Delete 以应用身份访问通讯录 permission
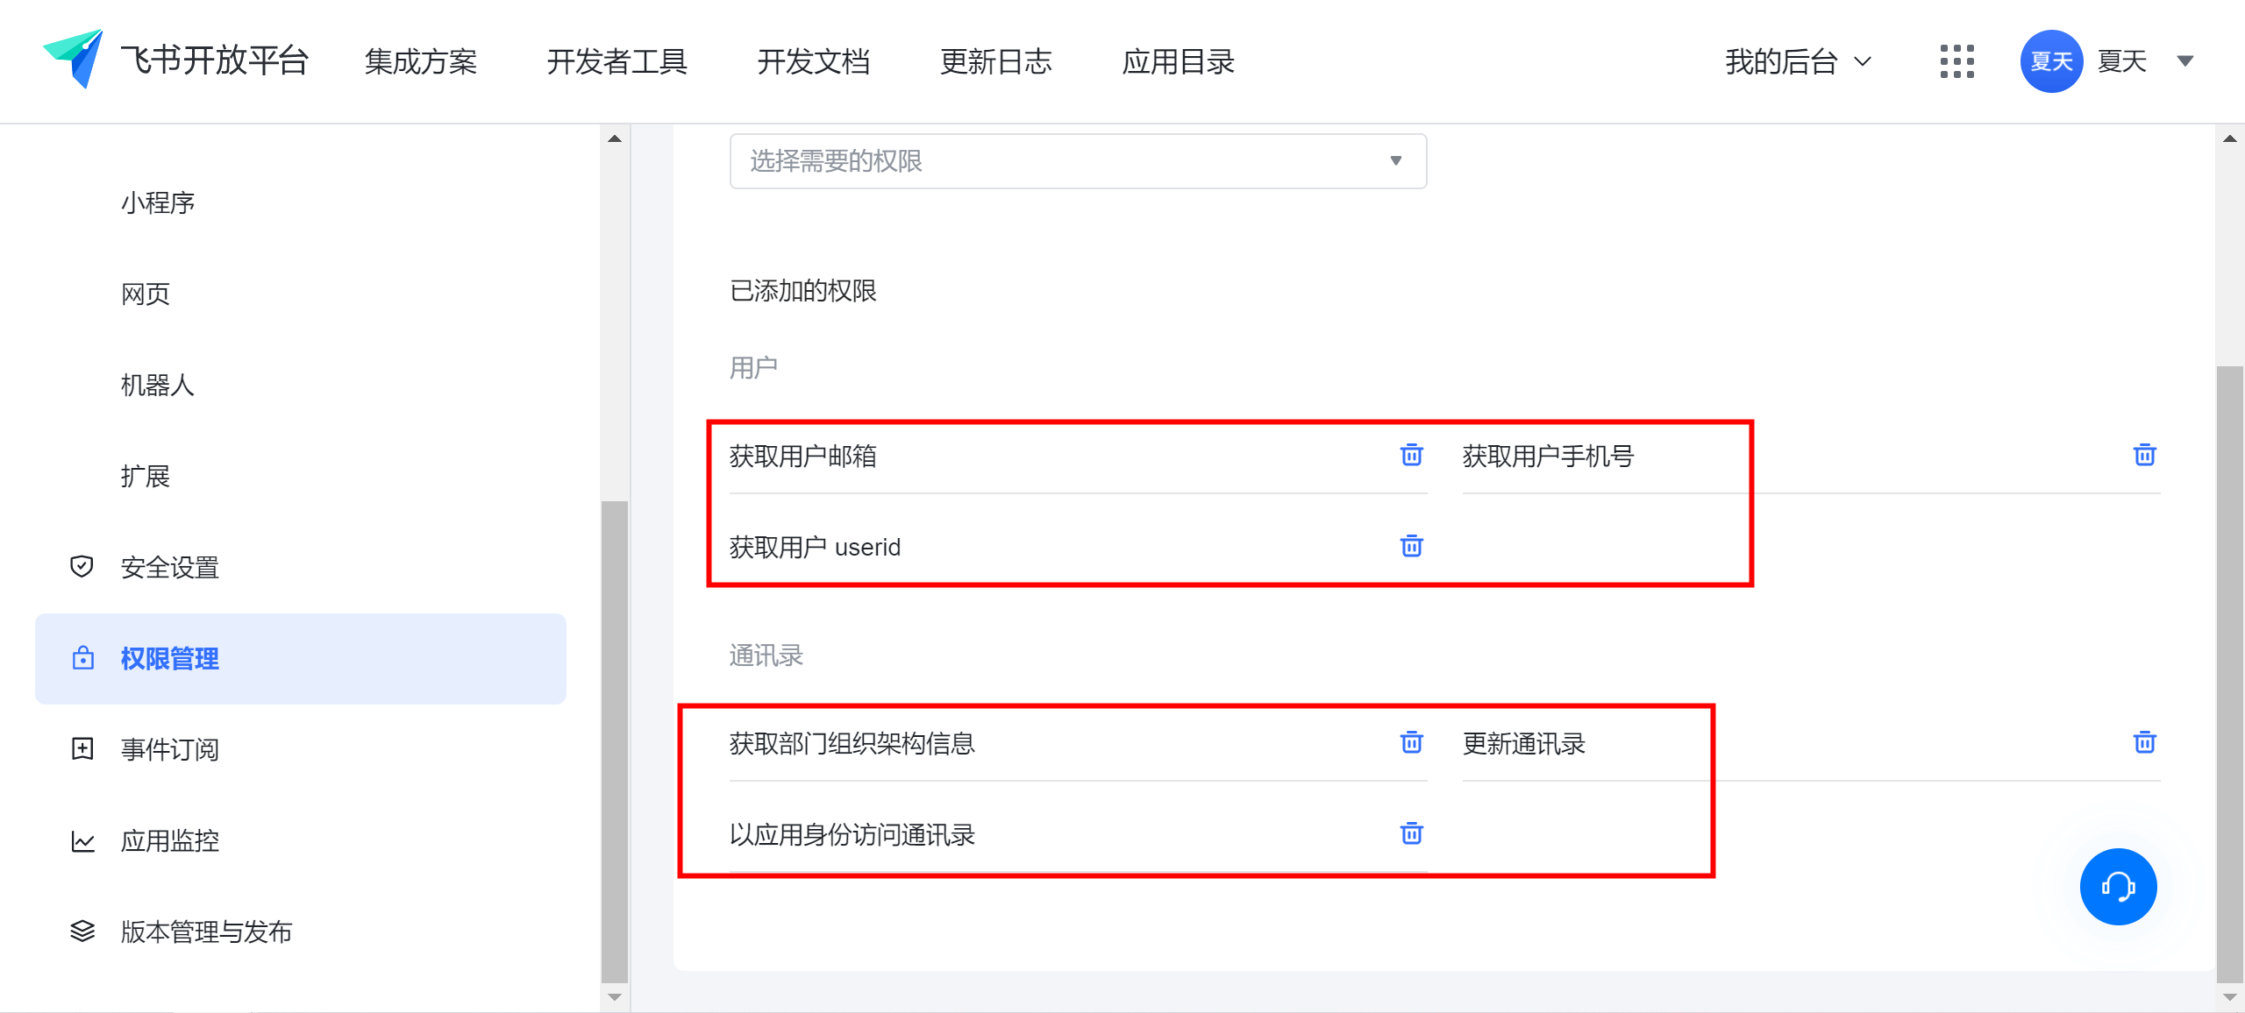Image resolution: width=2245 pixels, height=1013 pixels. click(1411, 833)
